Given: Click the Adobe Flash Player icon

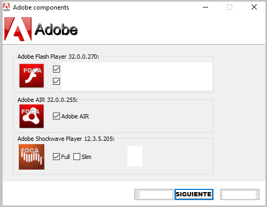Looking at the screenshot, I should [x=32, y=76].
